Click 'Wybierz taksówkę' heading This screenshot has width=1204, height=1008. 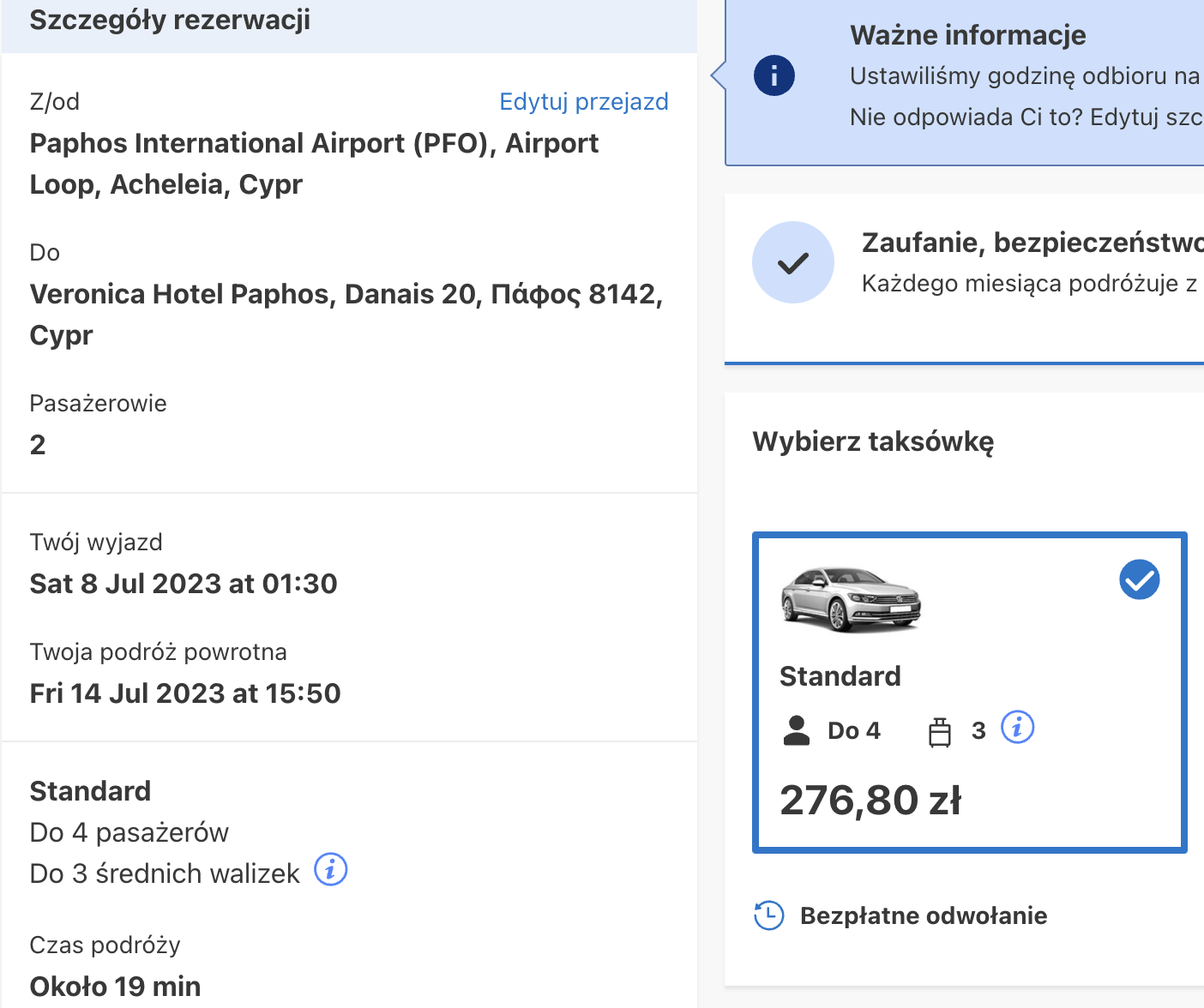click(x=873, y=441)
